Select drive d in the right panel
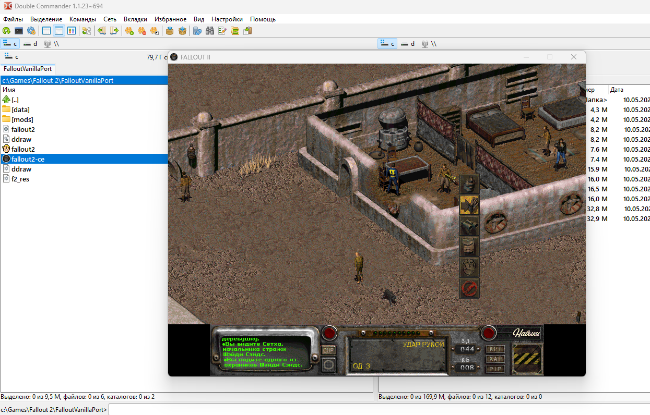The image size is (650, 415). coord(408,44)
